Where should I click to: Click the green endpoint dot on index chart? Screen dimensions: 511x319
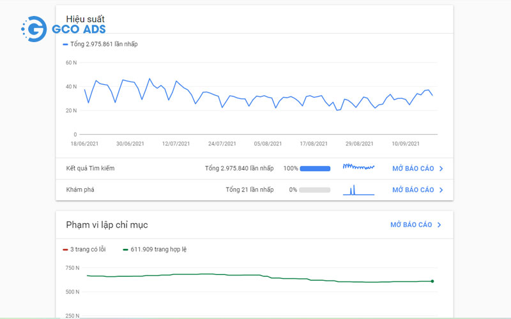point(432,281)
